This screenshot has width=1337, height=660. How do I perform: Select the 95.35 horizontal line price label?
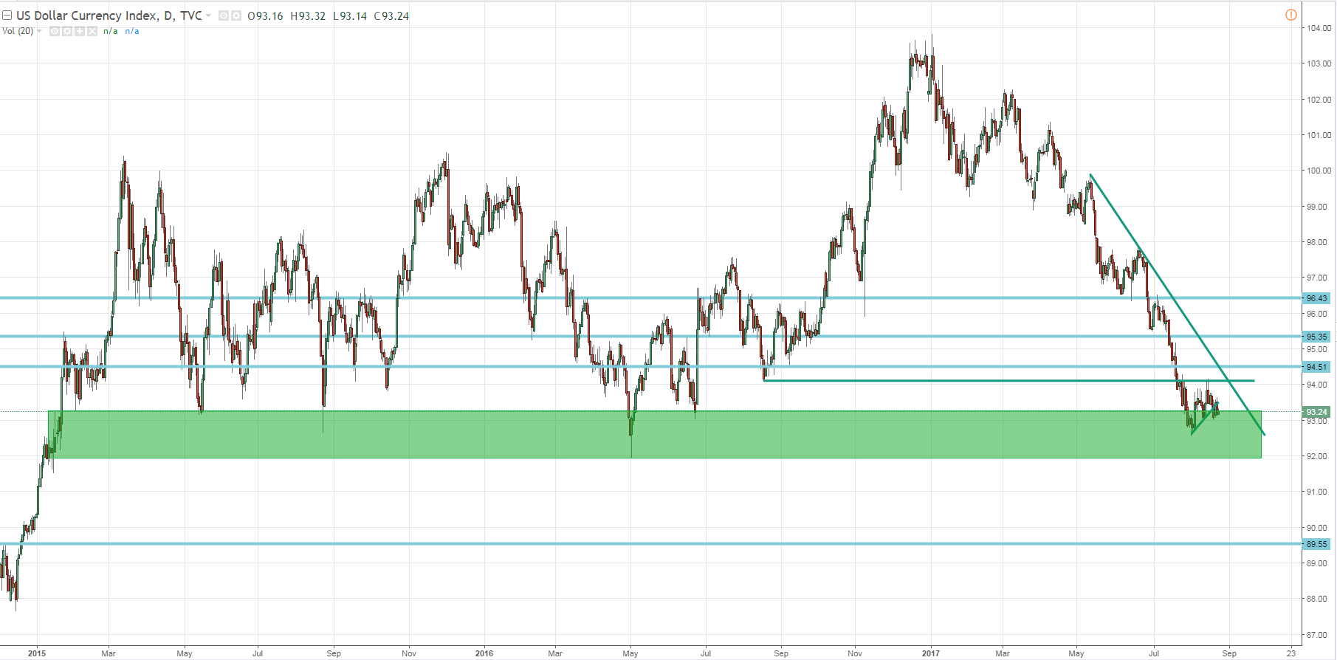[1316, 337]
